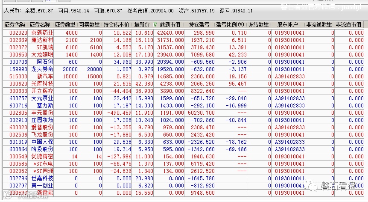Click the 龙头券商 fund name
Screen dimensions: 368x202
pos(42,69)
